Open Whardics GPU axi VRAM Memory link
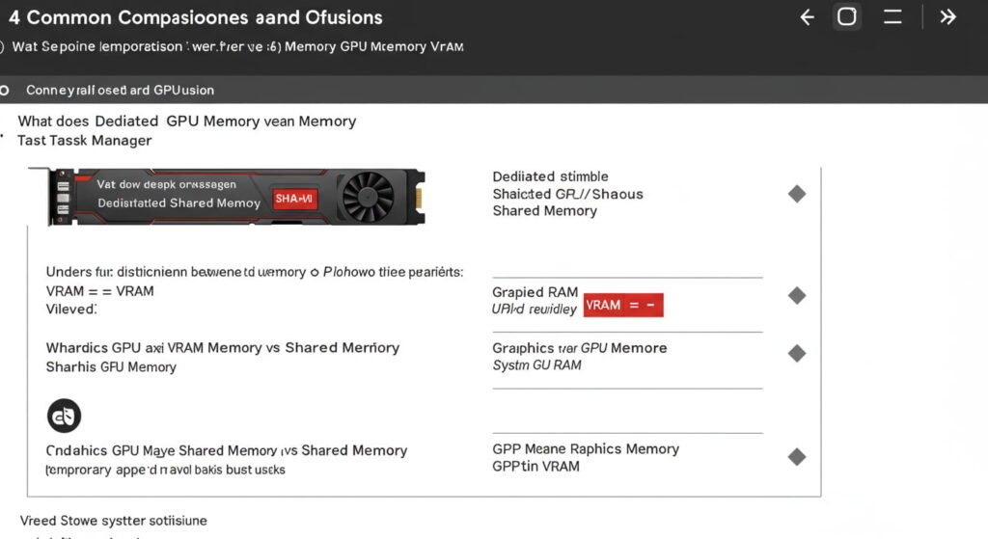The image size is (988, 539). pyautogui.click(x=223, y=347)
